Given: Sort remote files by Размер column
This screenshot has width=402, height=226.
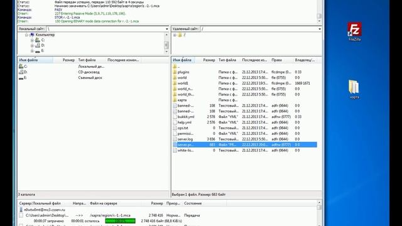Looking at the screenshot, I should pyautogui.click(x=206, y=60).
